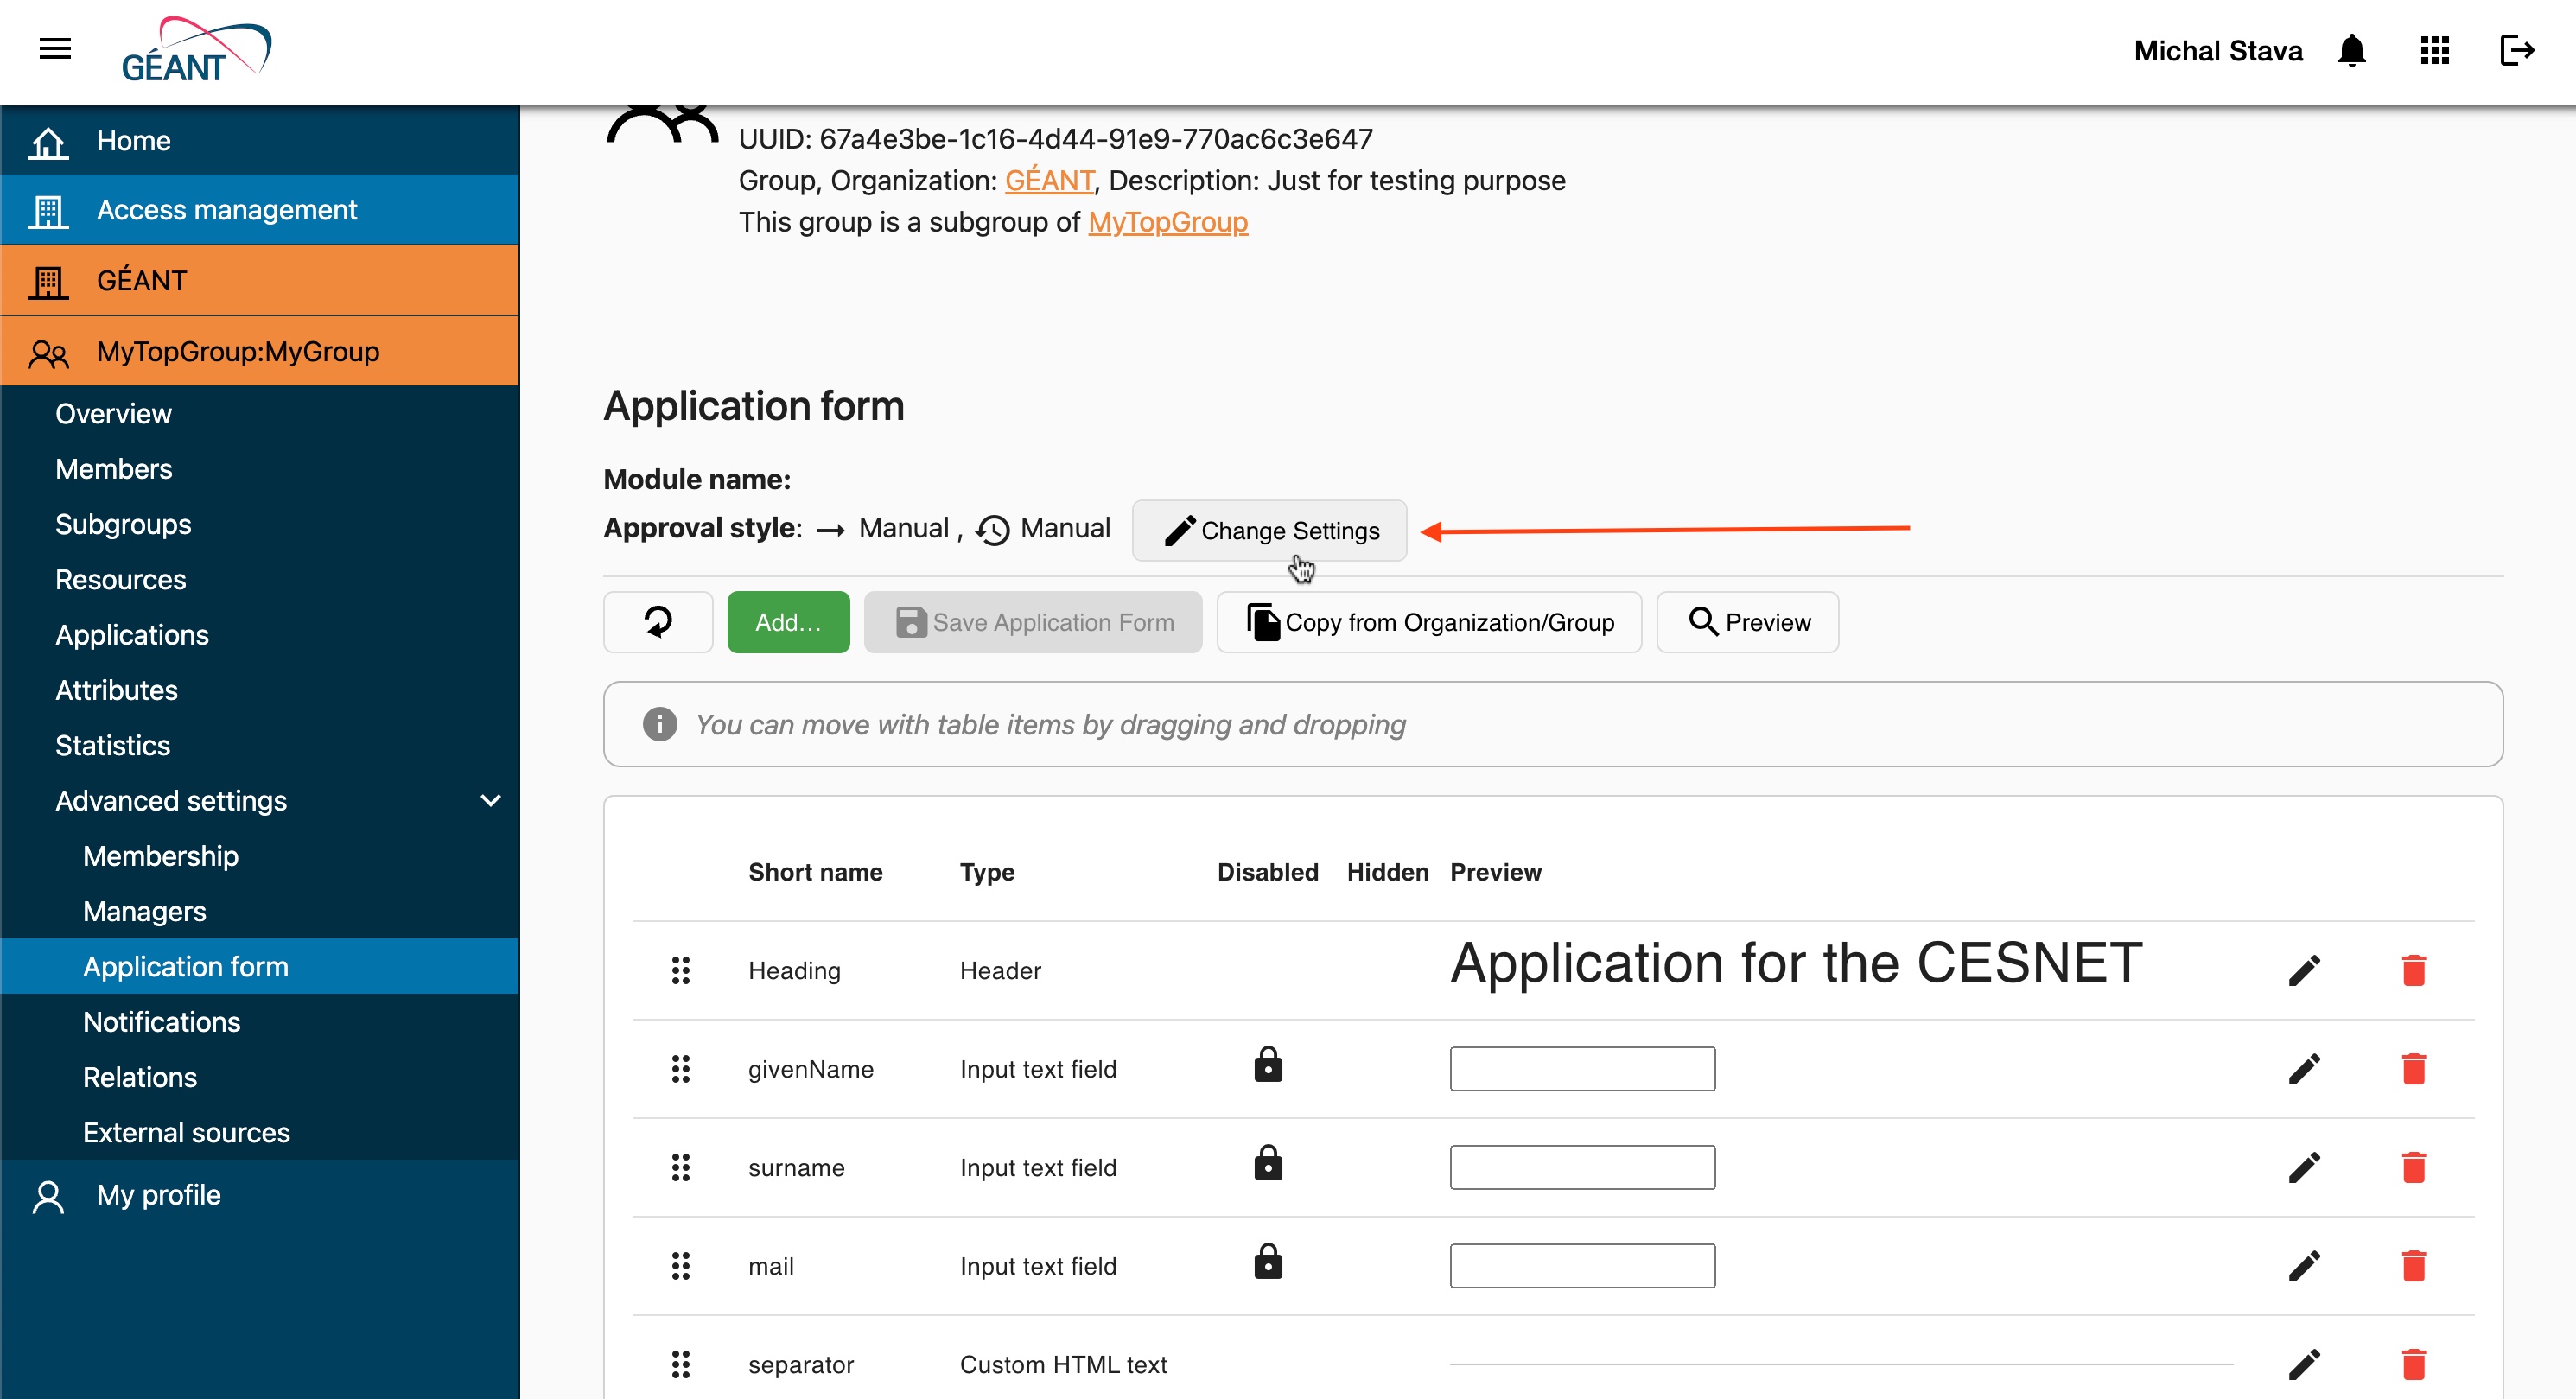The image size is (2576, 1399).
Task: Delete the mail form item
Action: tap(2413, 1266)
